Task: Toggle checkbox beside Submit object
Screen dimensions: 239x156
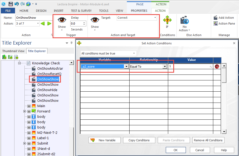Action: point(29,143)
